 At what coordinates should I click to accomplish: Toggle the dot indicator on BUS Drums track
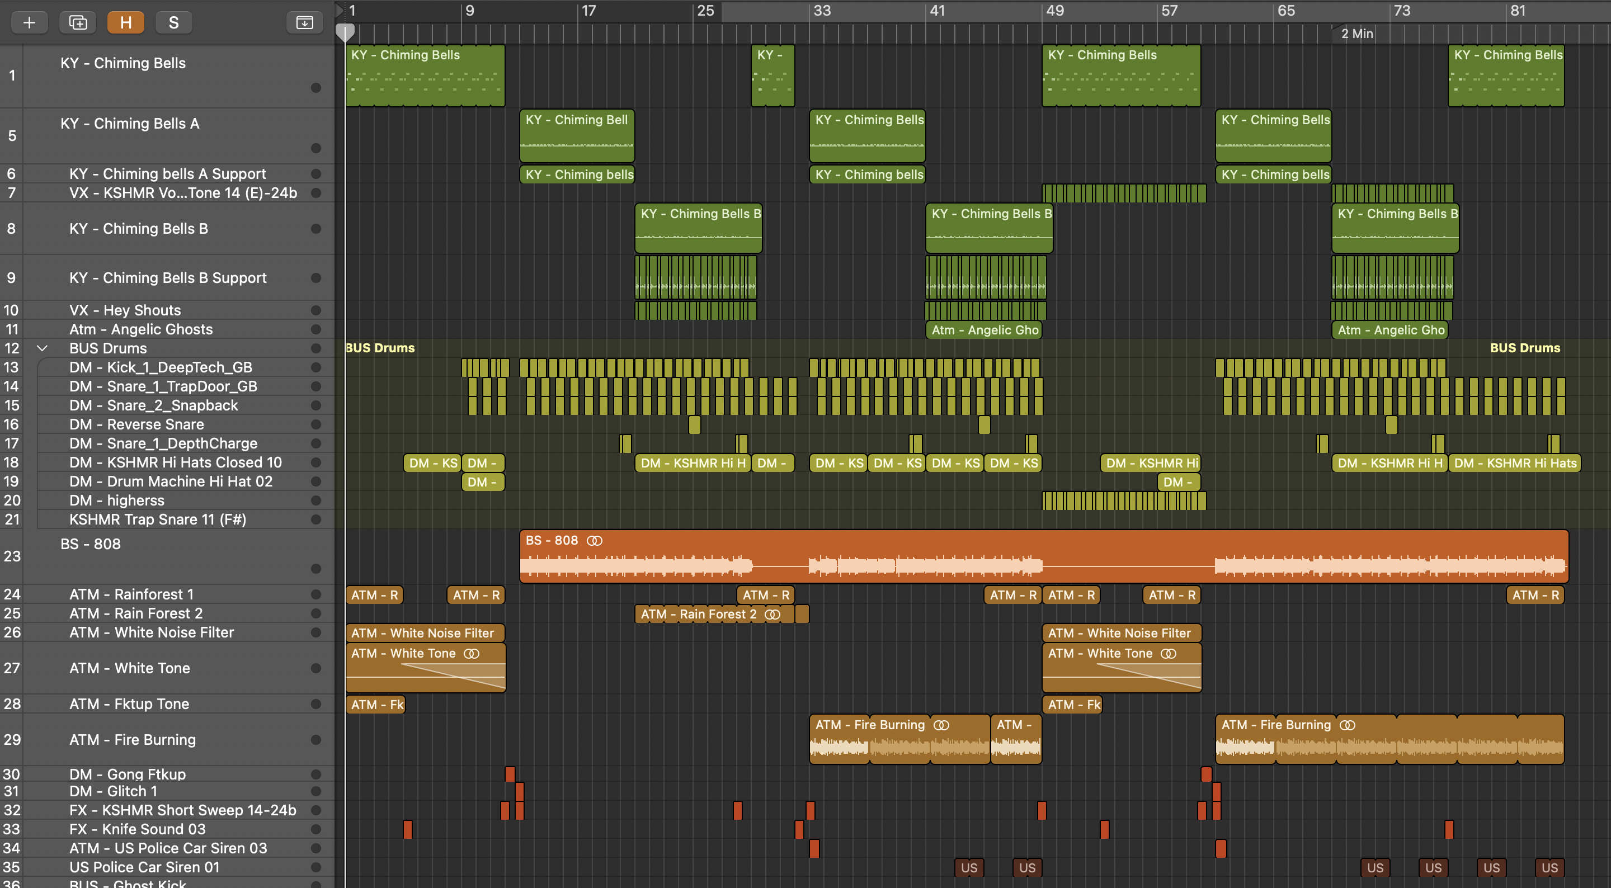point(316,348)
